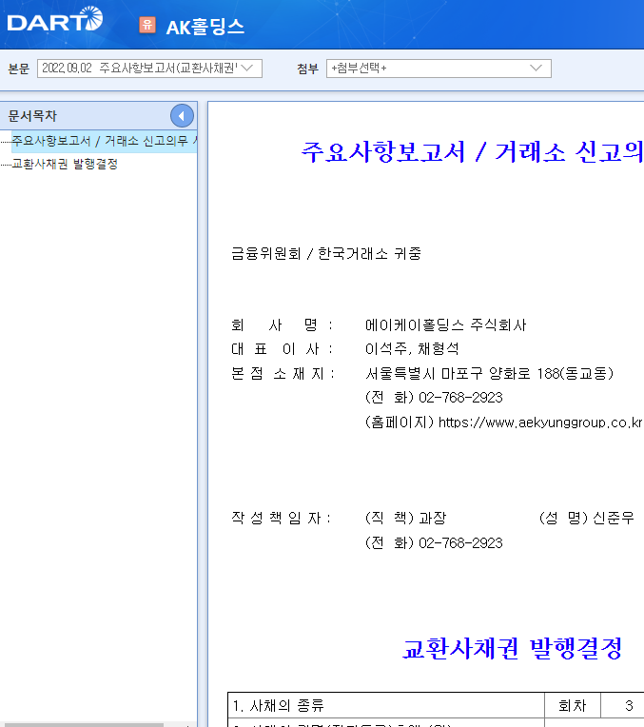
Task: Open the 본문 document dropdown
Action: pyautogui.click(x=149, y=69)
